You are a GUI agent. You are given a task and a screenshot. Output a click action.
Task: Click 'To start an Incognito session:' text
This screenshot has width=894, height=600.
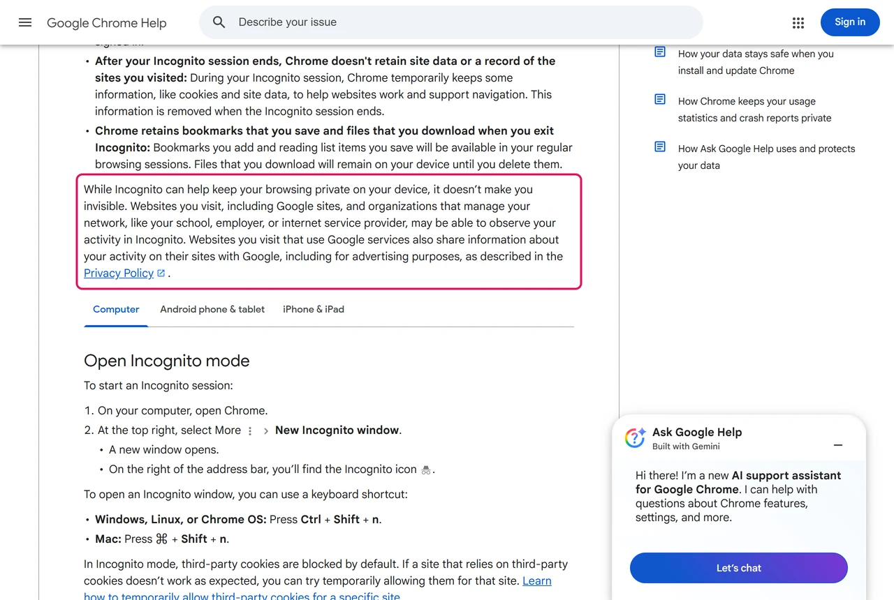point(159,386)
